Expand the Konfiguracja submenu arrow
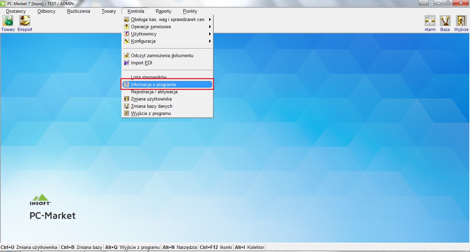470x252 pixels. tap(210, 41)
